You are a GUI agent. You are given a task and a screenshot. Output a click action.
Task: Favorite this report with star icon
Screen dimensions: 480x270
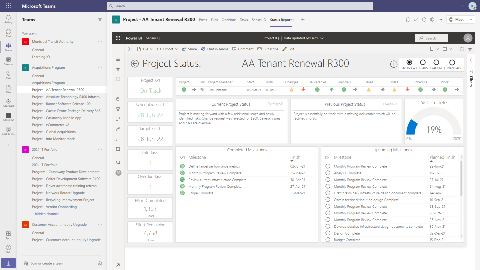pos(470,49)
